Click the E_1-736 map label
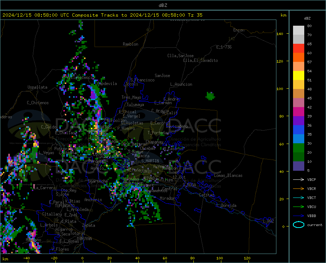This screenshot has height=263, width=326. [224, 47]
